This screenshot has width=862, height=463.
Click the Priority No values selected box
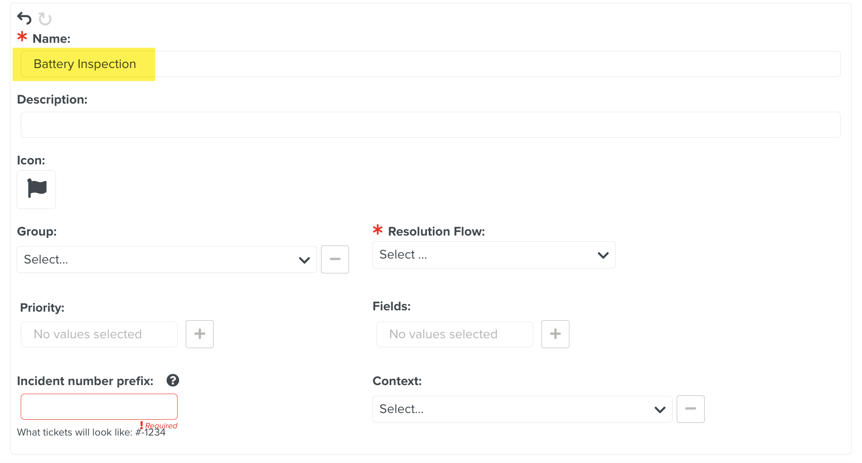pyautogui.click(x=99, y=334)
